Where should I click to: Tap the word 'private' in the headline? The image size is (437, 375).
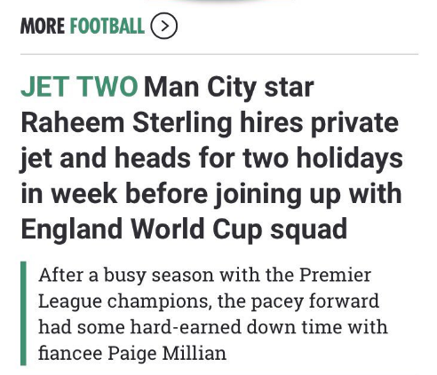pos(354,123)
